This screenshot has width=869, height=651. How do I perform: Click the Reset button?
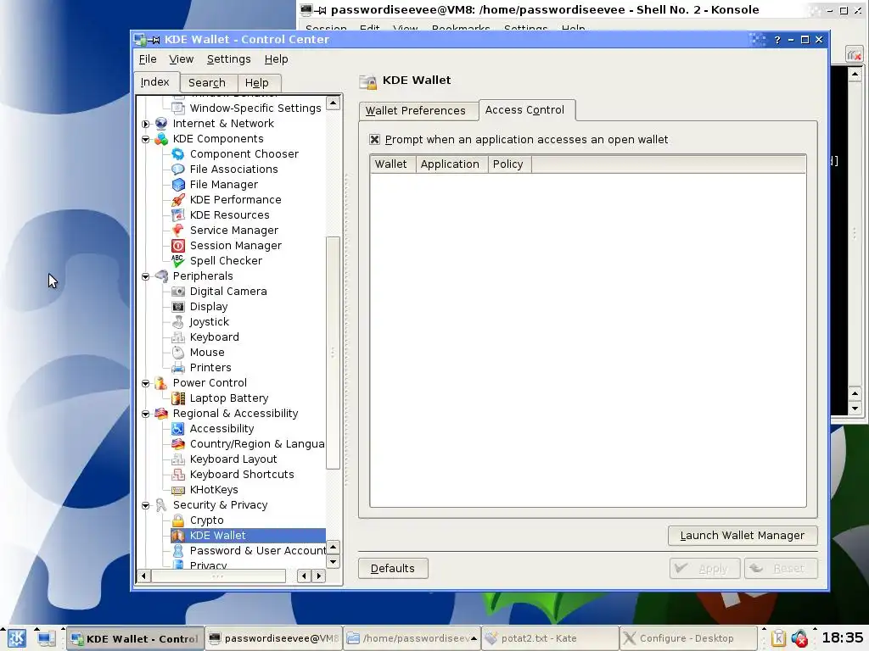781,569
